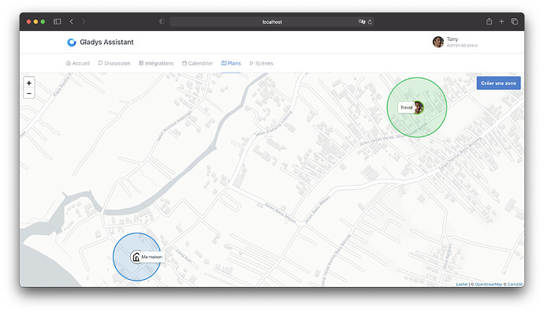Click the translate icon in address bar
Viewport: 544px width, 313px height.
(362, 21)
